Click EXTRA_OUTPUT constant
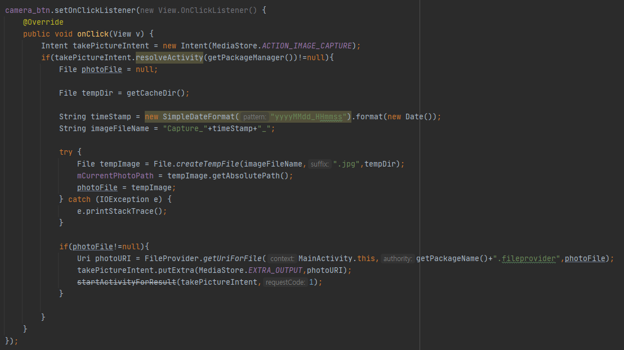The image size is (624, 350). (x=275, y=271)
